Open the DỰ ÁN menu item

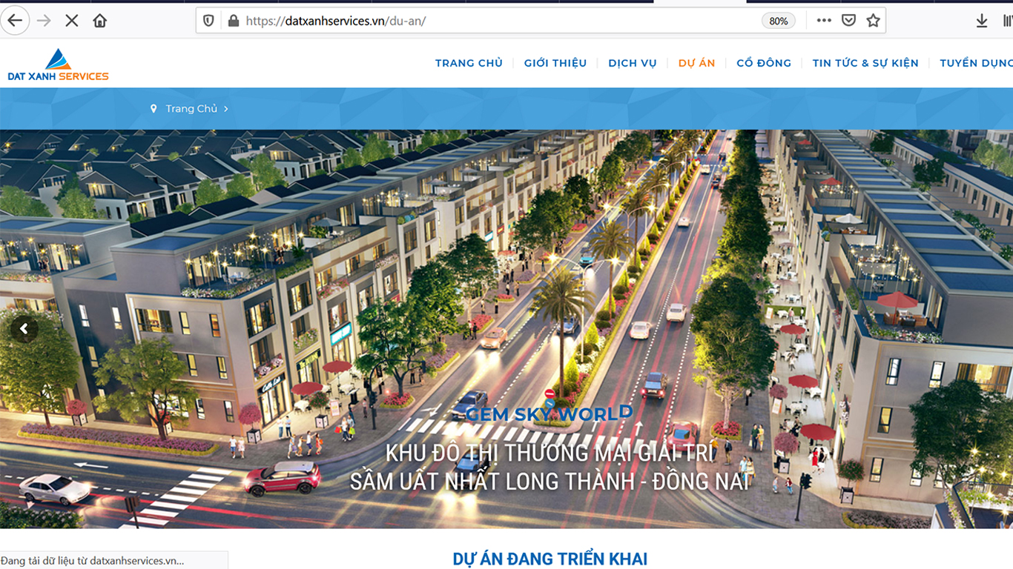tap(696, 63)
